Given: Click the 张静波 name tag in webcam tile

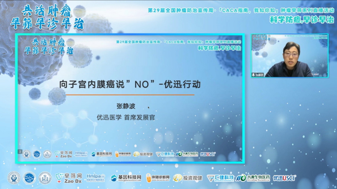Looking at the screenshot, I should (x=258, y=75).
